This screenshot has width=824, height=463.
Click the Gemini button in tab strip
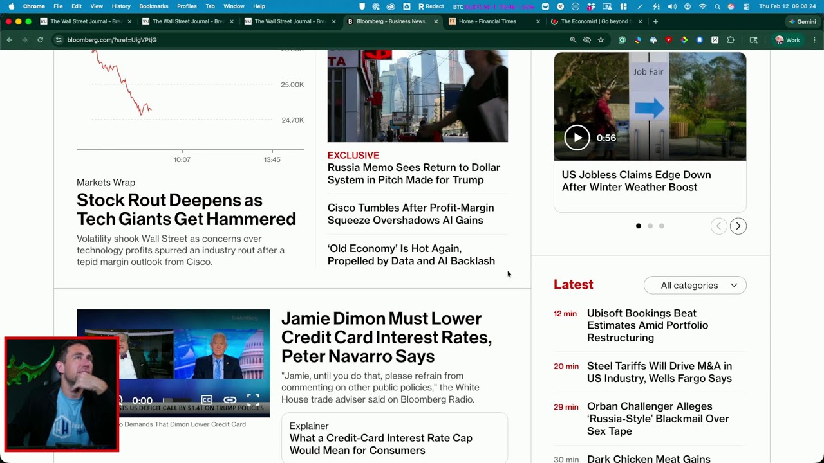click(x=802, y=21)
